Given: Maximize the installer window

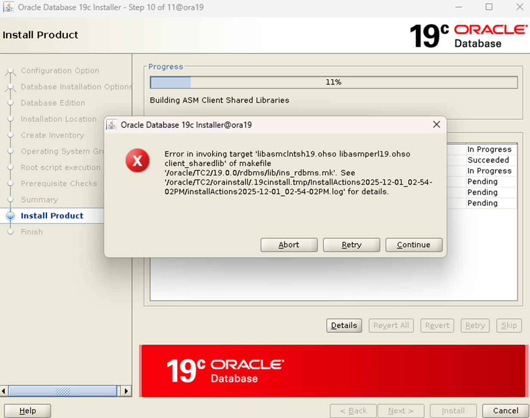Looking at the screenshot, I should (489, 7).
